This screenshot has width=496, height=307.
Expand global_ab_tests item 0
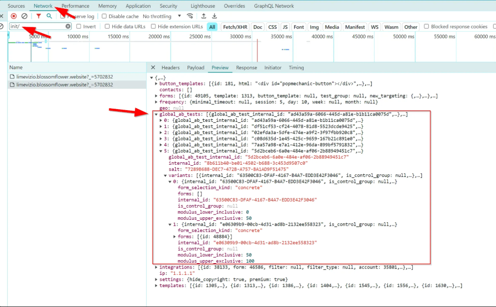(x=161, y=120)
